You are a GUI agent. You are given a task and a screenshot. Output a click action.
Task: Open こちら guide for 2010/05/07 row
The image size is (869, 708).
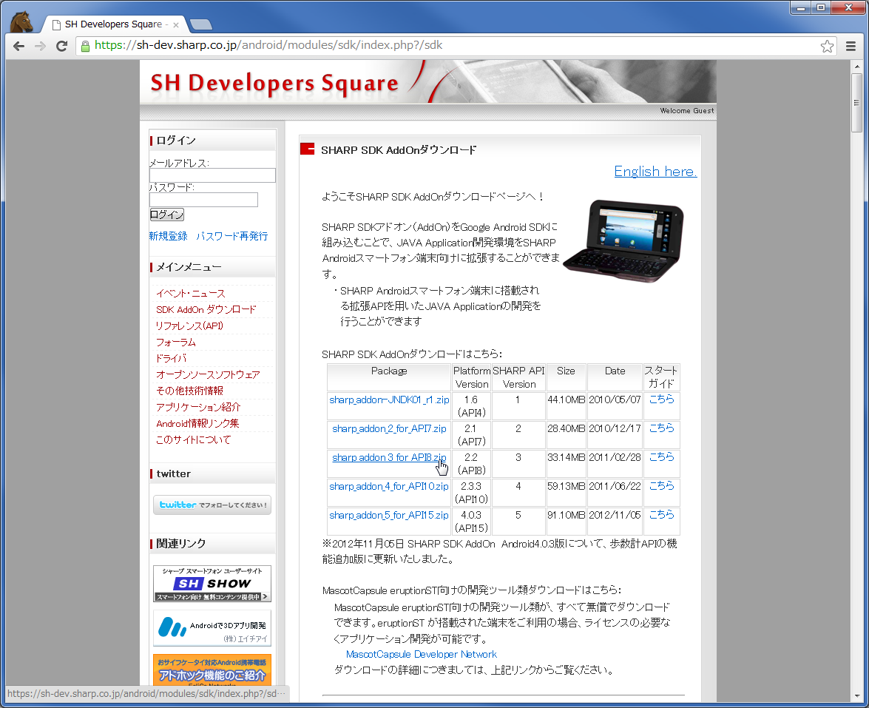pos(662,399)
